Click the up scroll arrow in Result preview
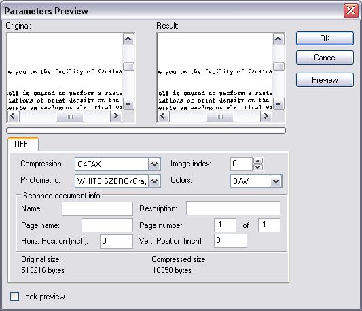Viewport: 362px width, 311px height. pos(278,39)
